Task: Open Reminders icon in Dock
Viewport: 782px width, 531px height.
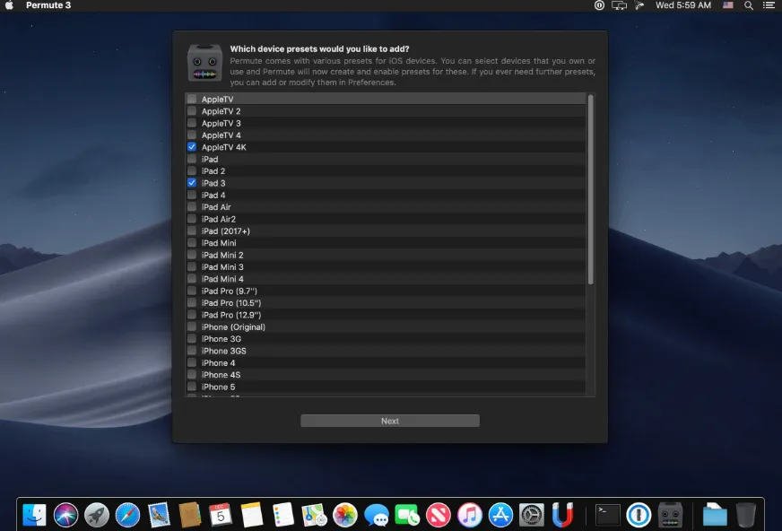Action: 282,515
